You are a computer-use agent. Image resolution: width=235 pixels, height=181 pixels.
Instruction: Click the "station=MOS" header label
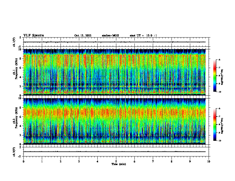click(110, 35)
